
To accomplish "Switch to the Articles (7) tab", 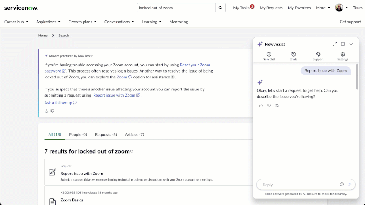I will pyautogui.click(x=134, y=135).
